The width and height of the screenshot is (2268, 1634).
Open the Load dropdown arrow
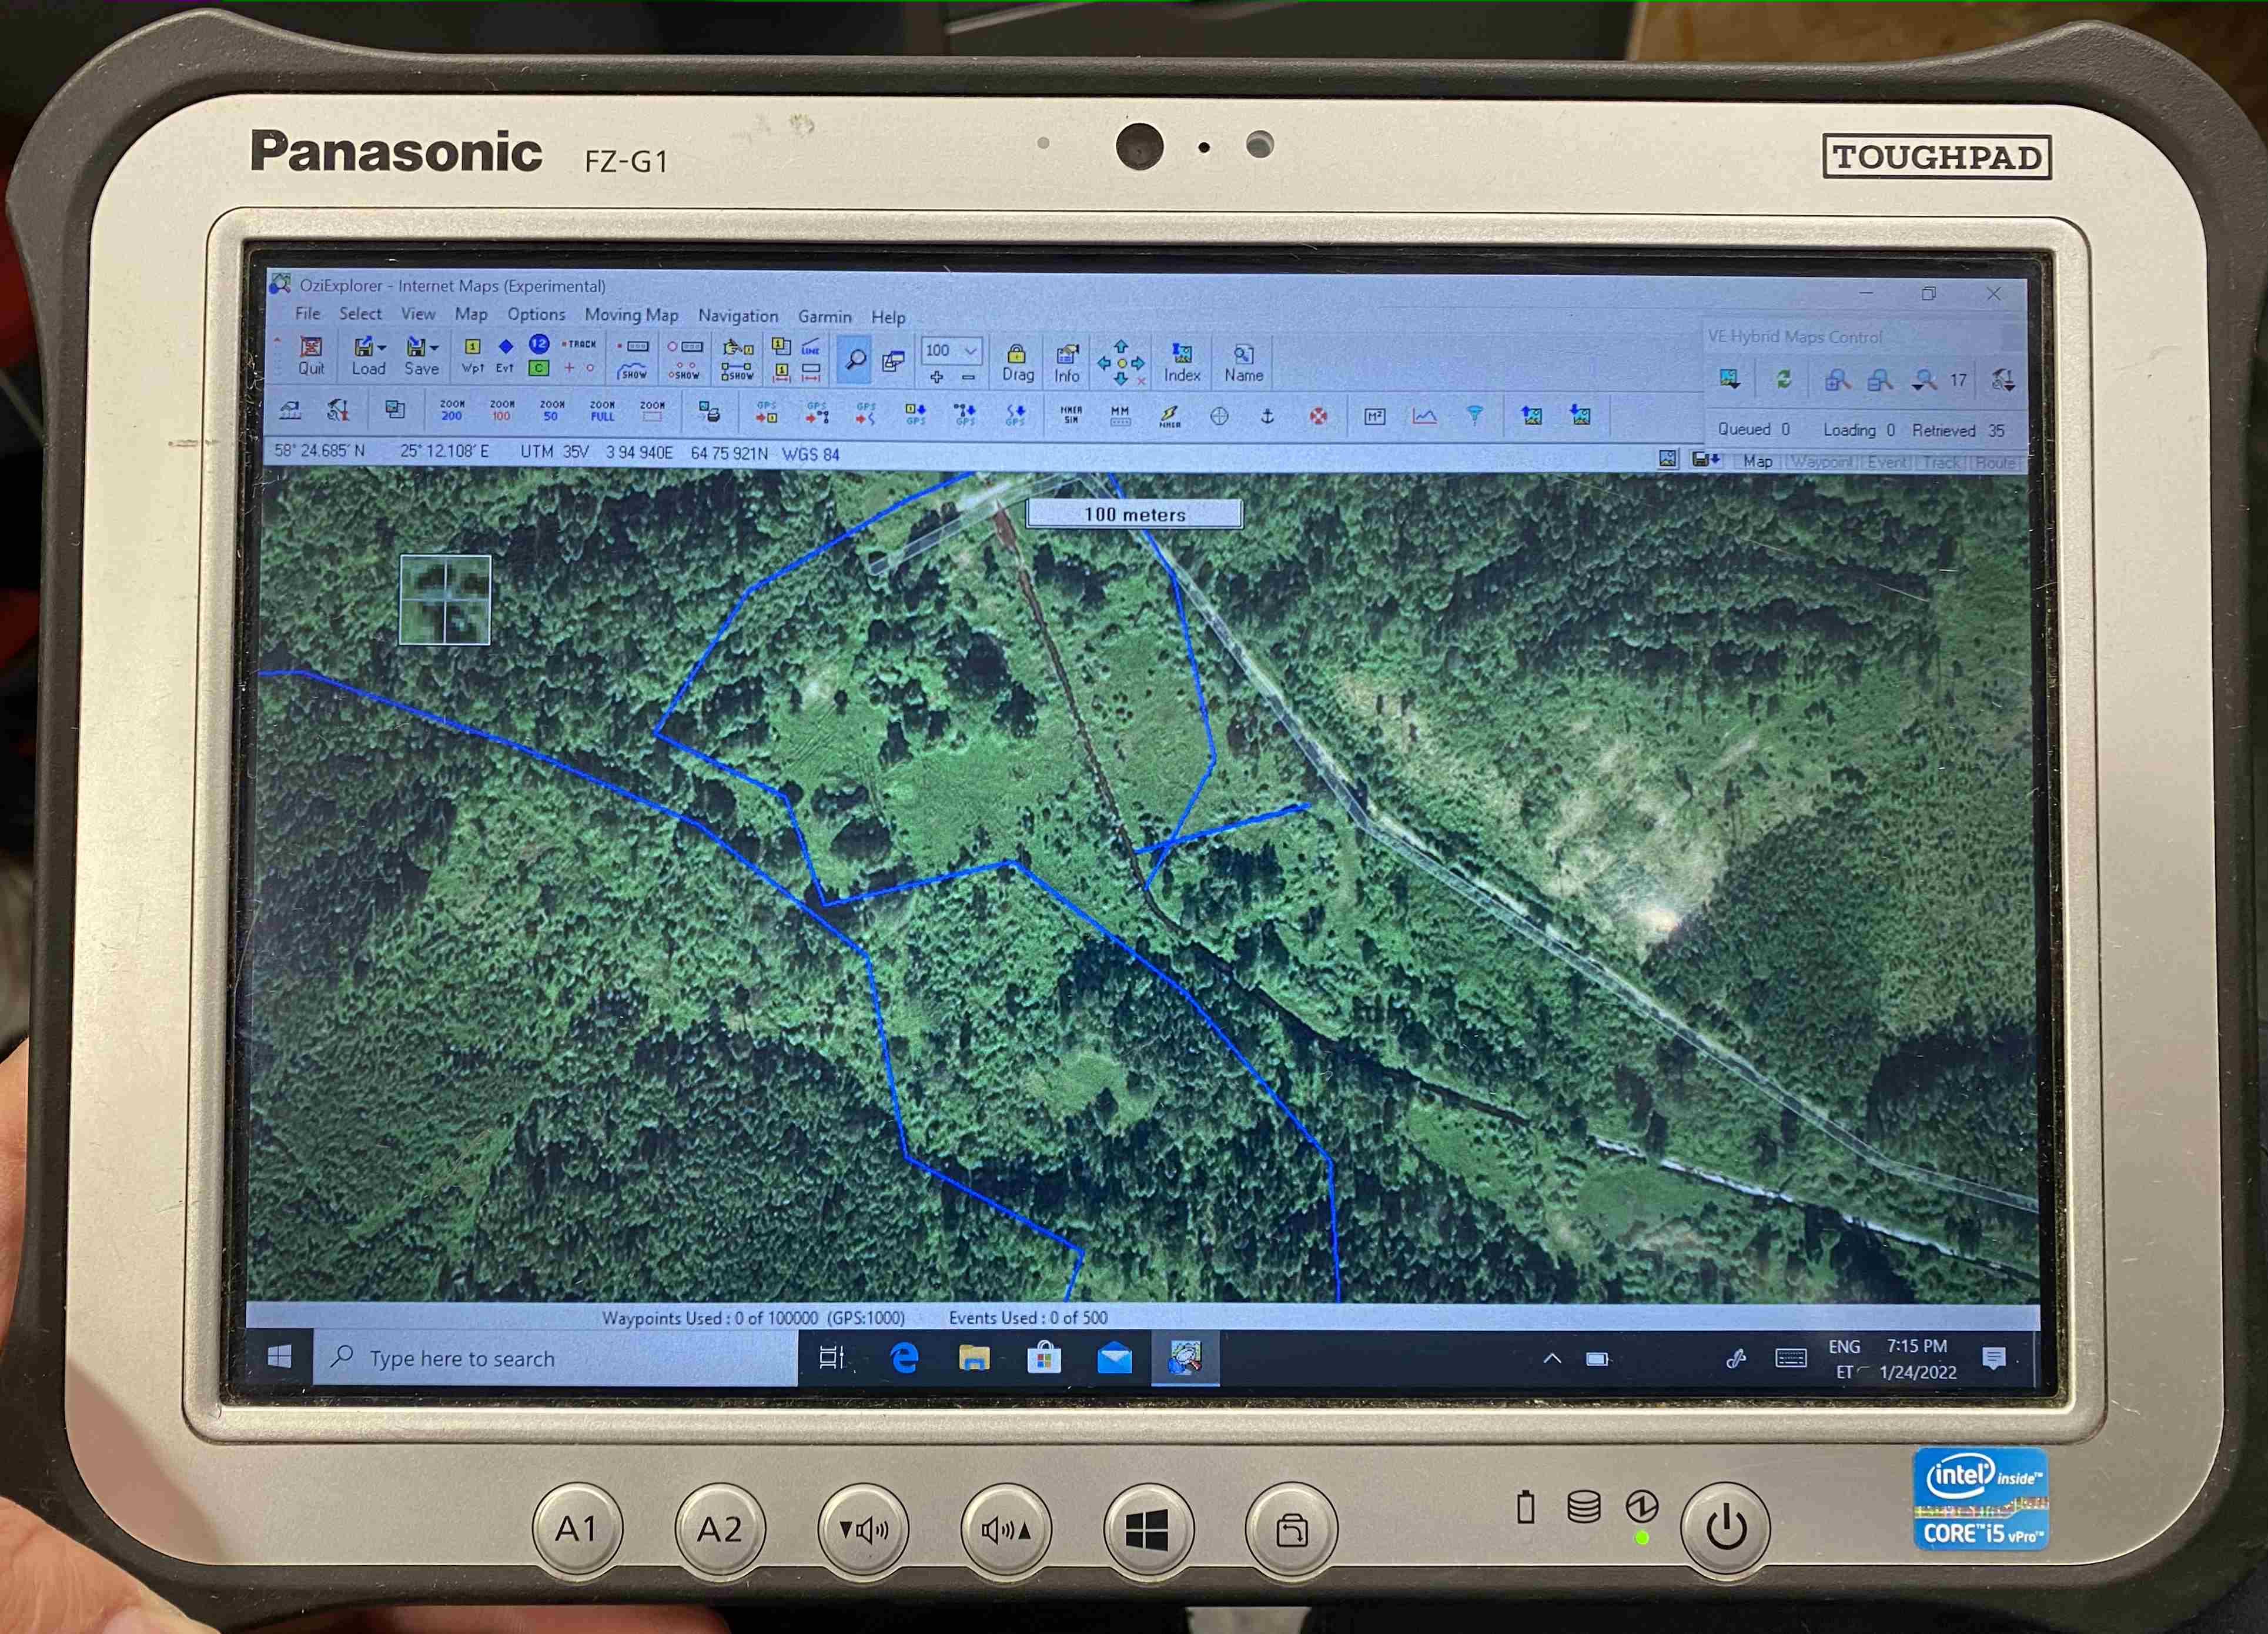click(382, 348)
